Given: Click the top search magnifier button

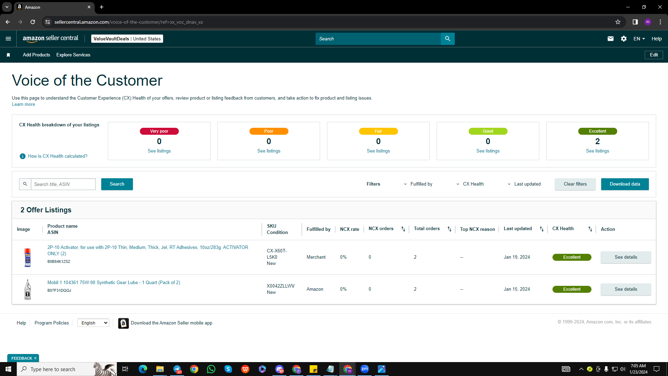Looking at the screenshot, I should 447,39.
